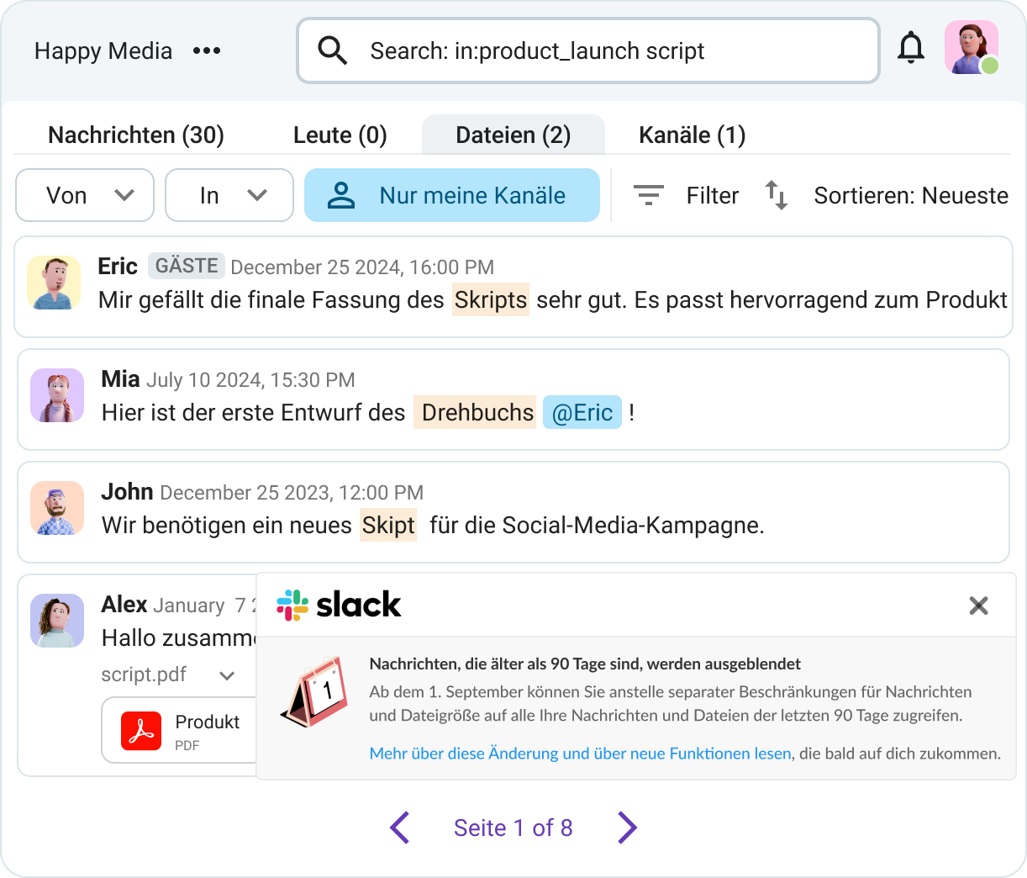Open the Von dropdown
The width and height of the screenshot is (1027, 878).
click(x=85, y=195)
